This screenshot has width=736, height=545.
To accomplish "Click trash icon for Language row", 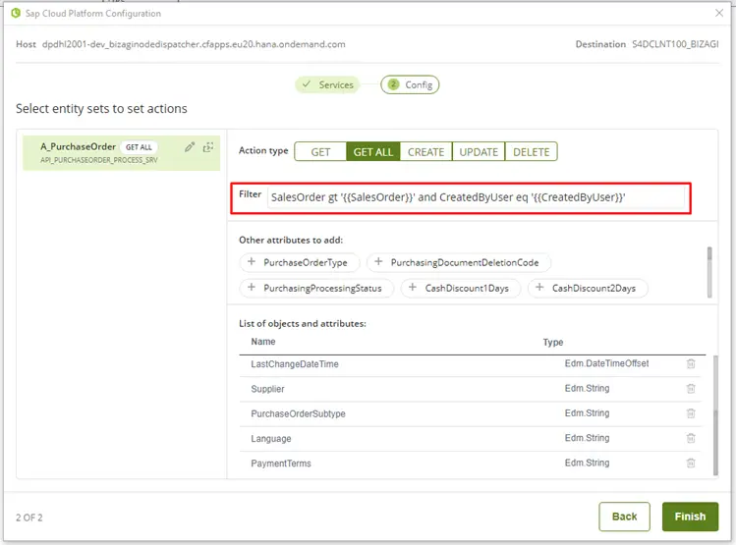I will [691, 439].
